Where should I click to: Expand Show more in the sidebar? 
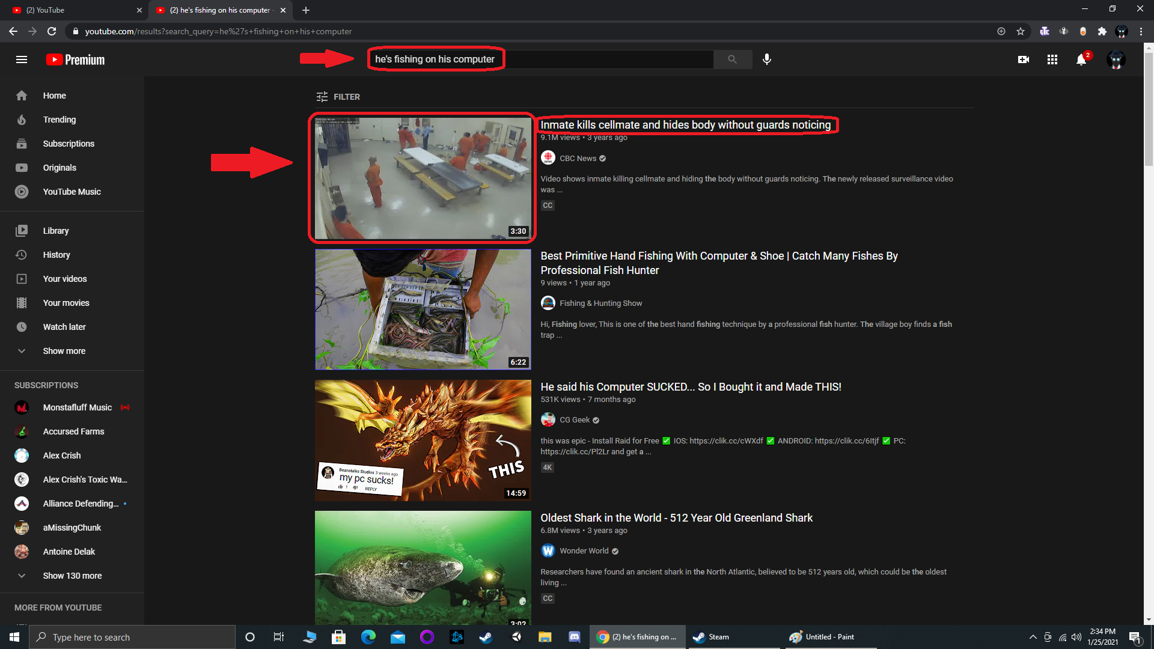[64, 351]
